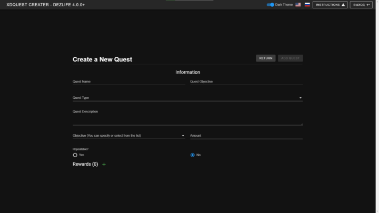Click the XDQUEST CREATER title in header
Screen dimensions: 379x213
pyautogui.click(x=45, y=5)
